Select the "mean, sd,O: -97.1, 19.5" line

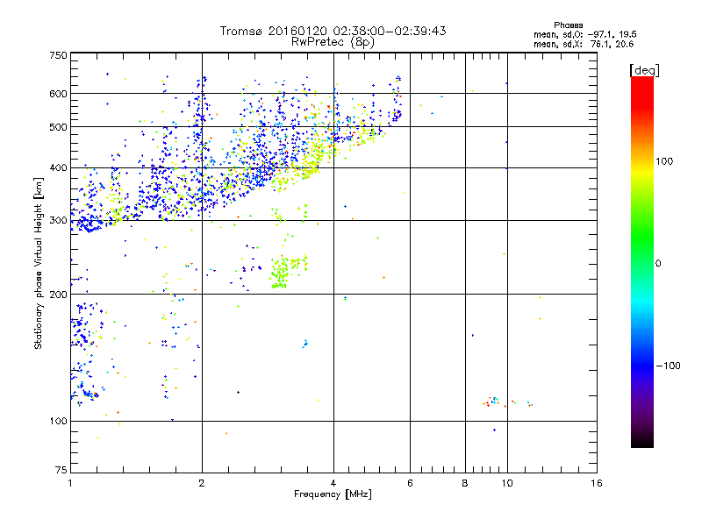click(584, 34)
